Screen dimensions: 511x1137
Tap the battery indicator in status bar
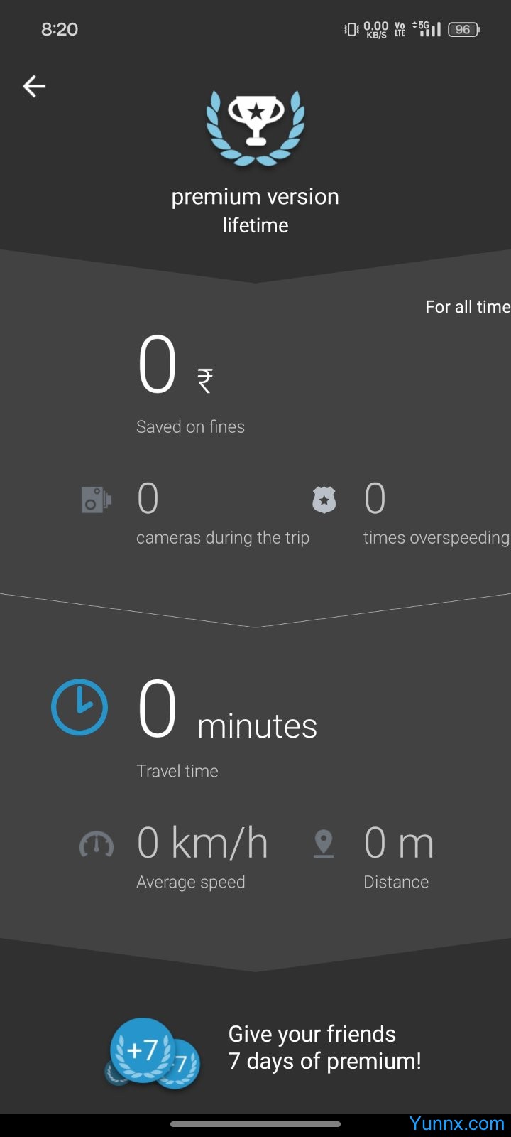pyautogui.click(x=464, y=29)
